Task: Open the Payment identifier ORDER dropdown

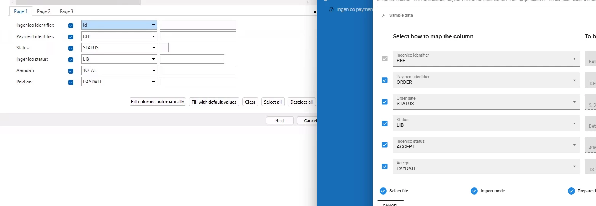Action: pos(486,80)
